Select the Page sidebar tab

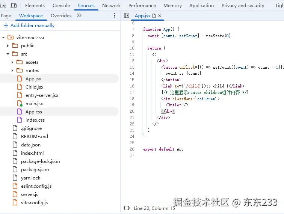[x=6, y=16]
